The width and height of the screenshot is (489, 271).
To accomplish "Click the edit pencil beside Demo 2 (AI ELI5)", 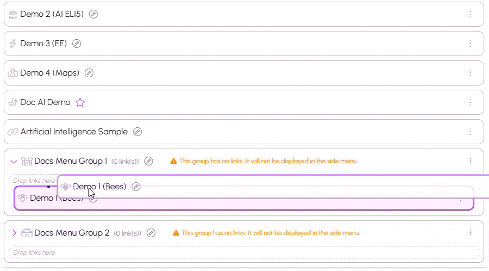I will (x=93, y=14).
